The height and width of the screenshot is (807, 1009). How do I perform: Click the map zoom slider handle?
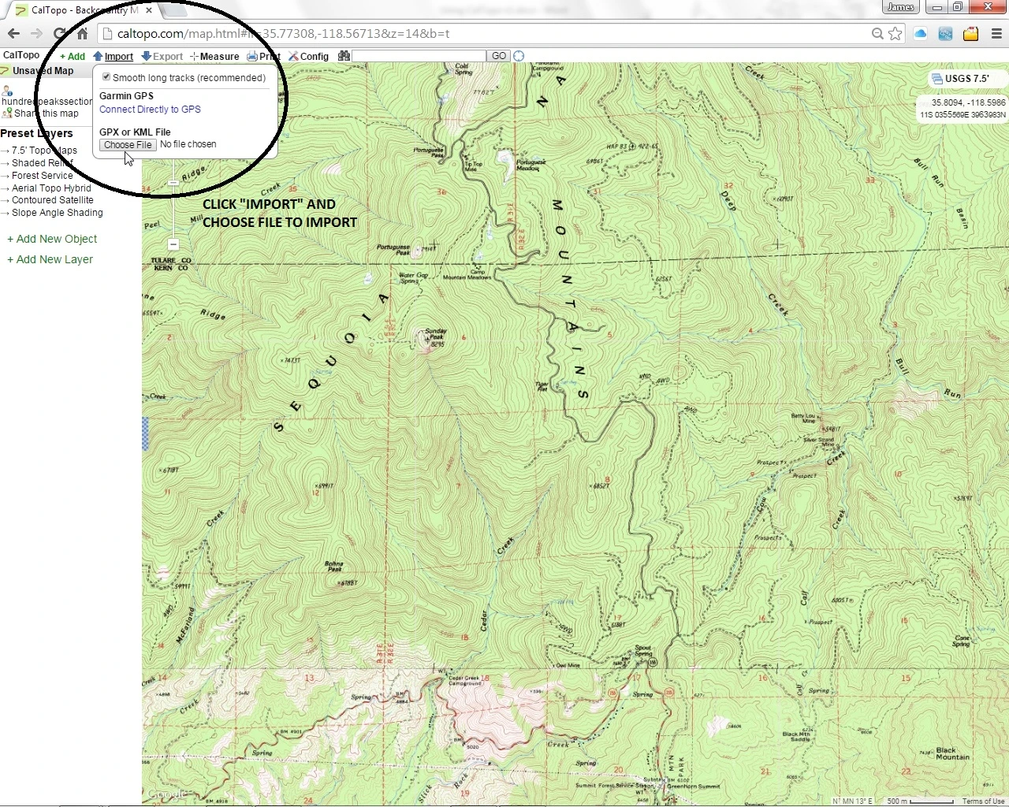pos(173,183)
